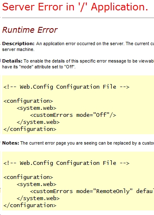Click the customErrors mode="RemoteOnly" line

(92, 191)
